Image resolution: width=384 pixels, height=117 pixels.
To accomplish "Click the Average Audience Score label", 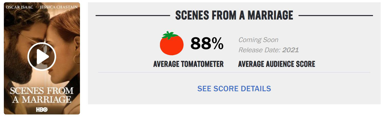I will (x=277, y=64).
